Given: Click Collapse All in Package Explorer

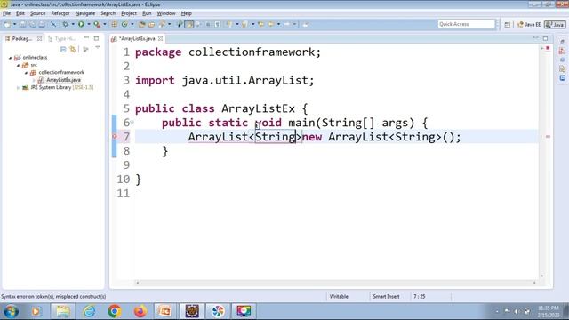Looking at the screenshot, I should [63, 50].
